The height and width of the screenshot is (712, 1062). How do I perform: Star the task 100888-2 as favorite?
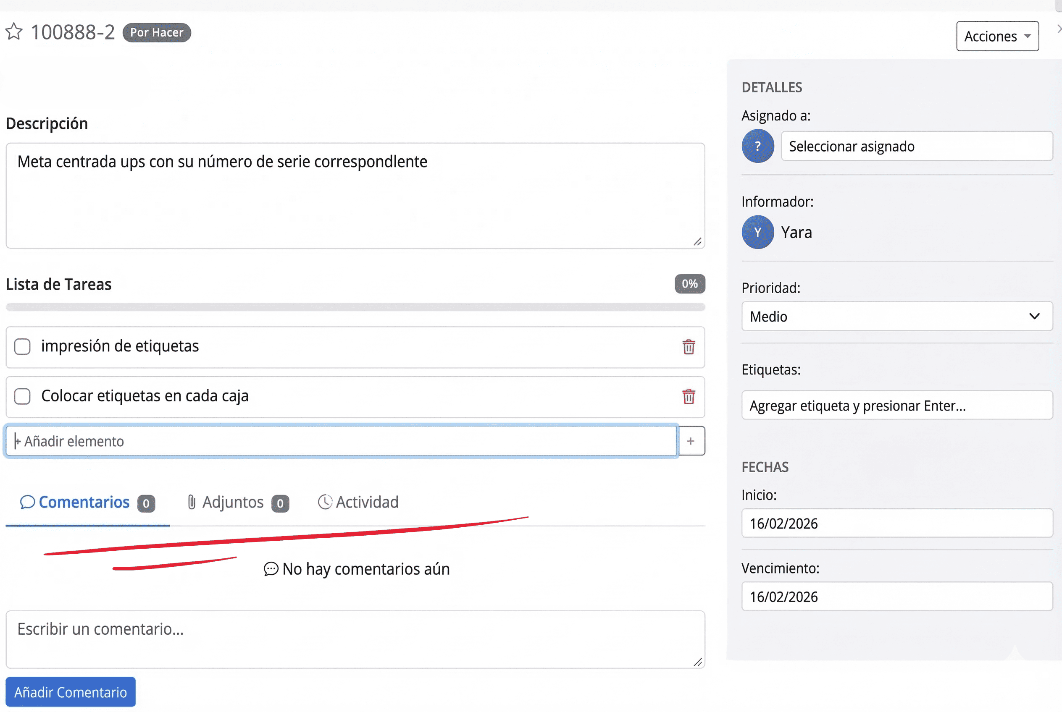click(x=13, y=32)
